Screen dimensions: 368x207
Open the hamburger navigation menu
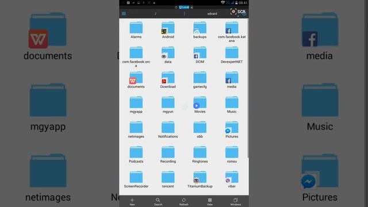tap(124, 14)
